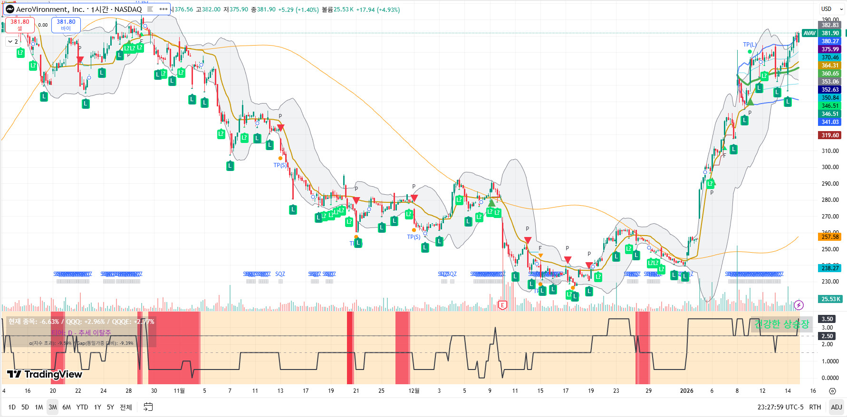Click the 건강한 상승장 status label
Image resolution: width=847 pixels, height=417 pixels.
tap(781, 324)
